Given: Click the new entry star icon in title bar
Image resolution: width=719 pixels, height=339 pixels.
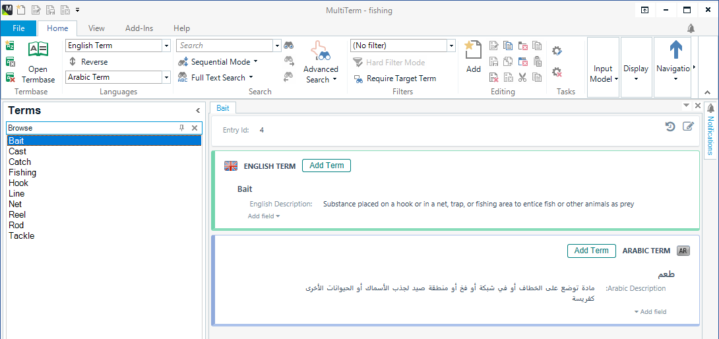Looking at the screenshot, I should tap(20, 9).
